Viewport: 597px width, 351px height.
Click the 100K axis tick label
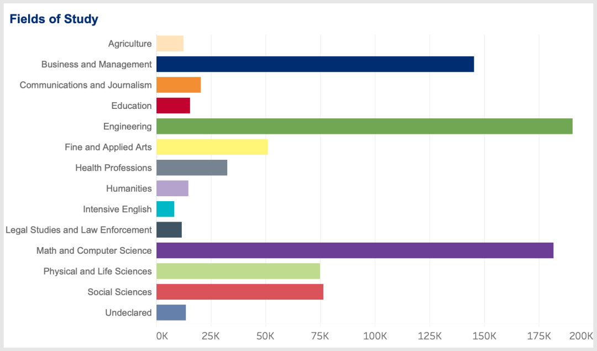[375, 336]
